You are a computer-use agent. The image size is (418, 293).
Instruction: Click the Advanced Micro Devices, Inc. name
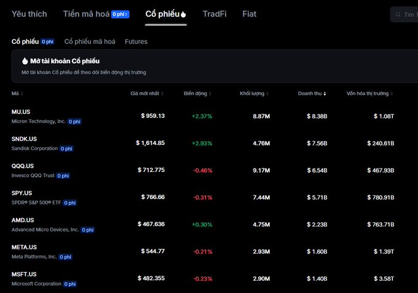click(45, 230)
